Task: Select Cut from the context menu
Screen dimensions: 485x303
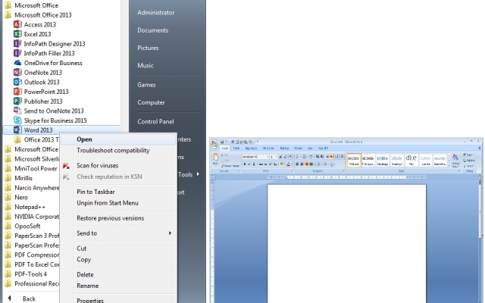Action: [x=82, y=248]
